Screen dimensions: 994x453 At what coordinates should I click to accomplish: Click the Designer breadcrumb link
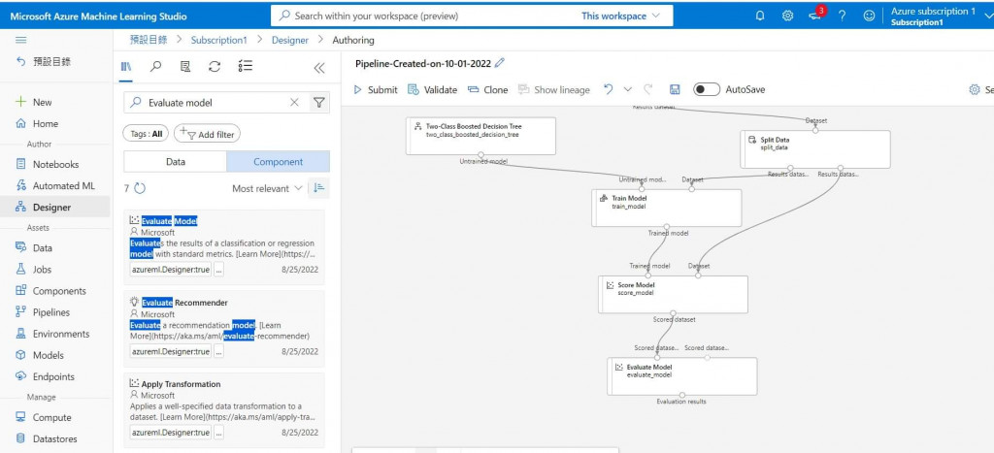pyautogui.click(x=289, y=40)
